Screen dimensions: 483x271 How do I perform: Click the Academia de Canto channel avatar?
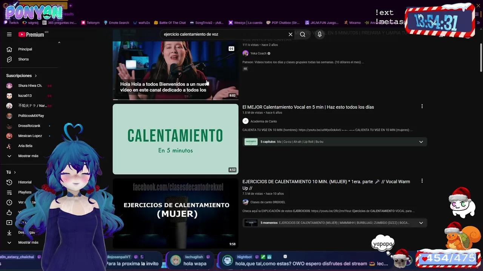click(245, 121)
